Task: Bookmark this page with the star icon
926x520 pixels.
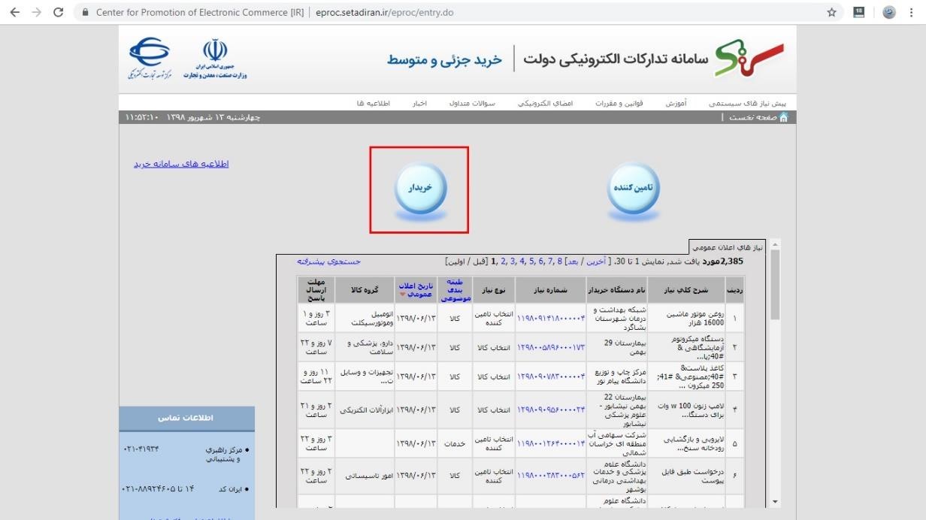Action: [832, 13]
